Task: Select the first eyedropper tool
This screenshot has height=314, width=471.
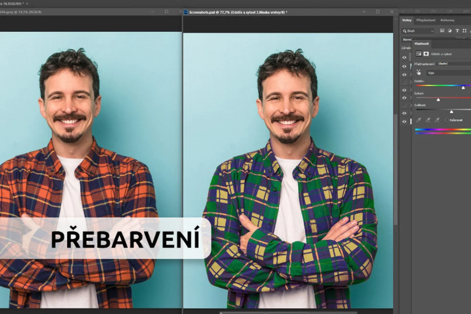Action: (x=419, y=120)
